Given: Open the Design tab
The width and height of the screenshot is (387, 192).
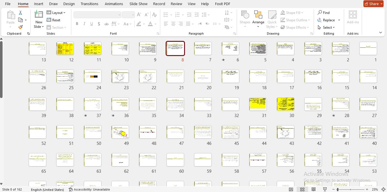Looking at the screenshot, I should [x=69, y=4].
